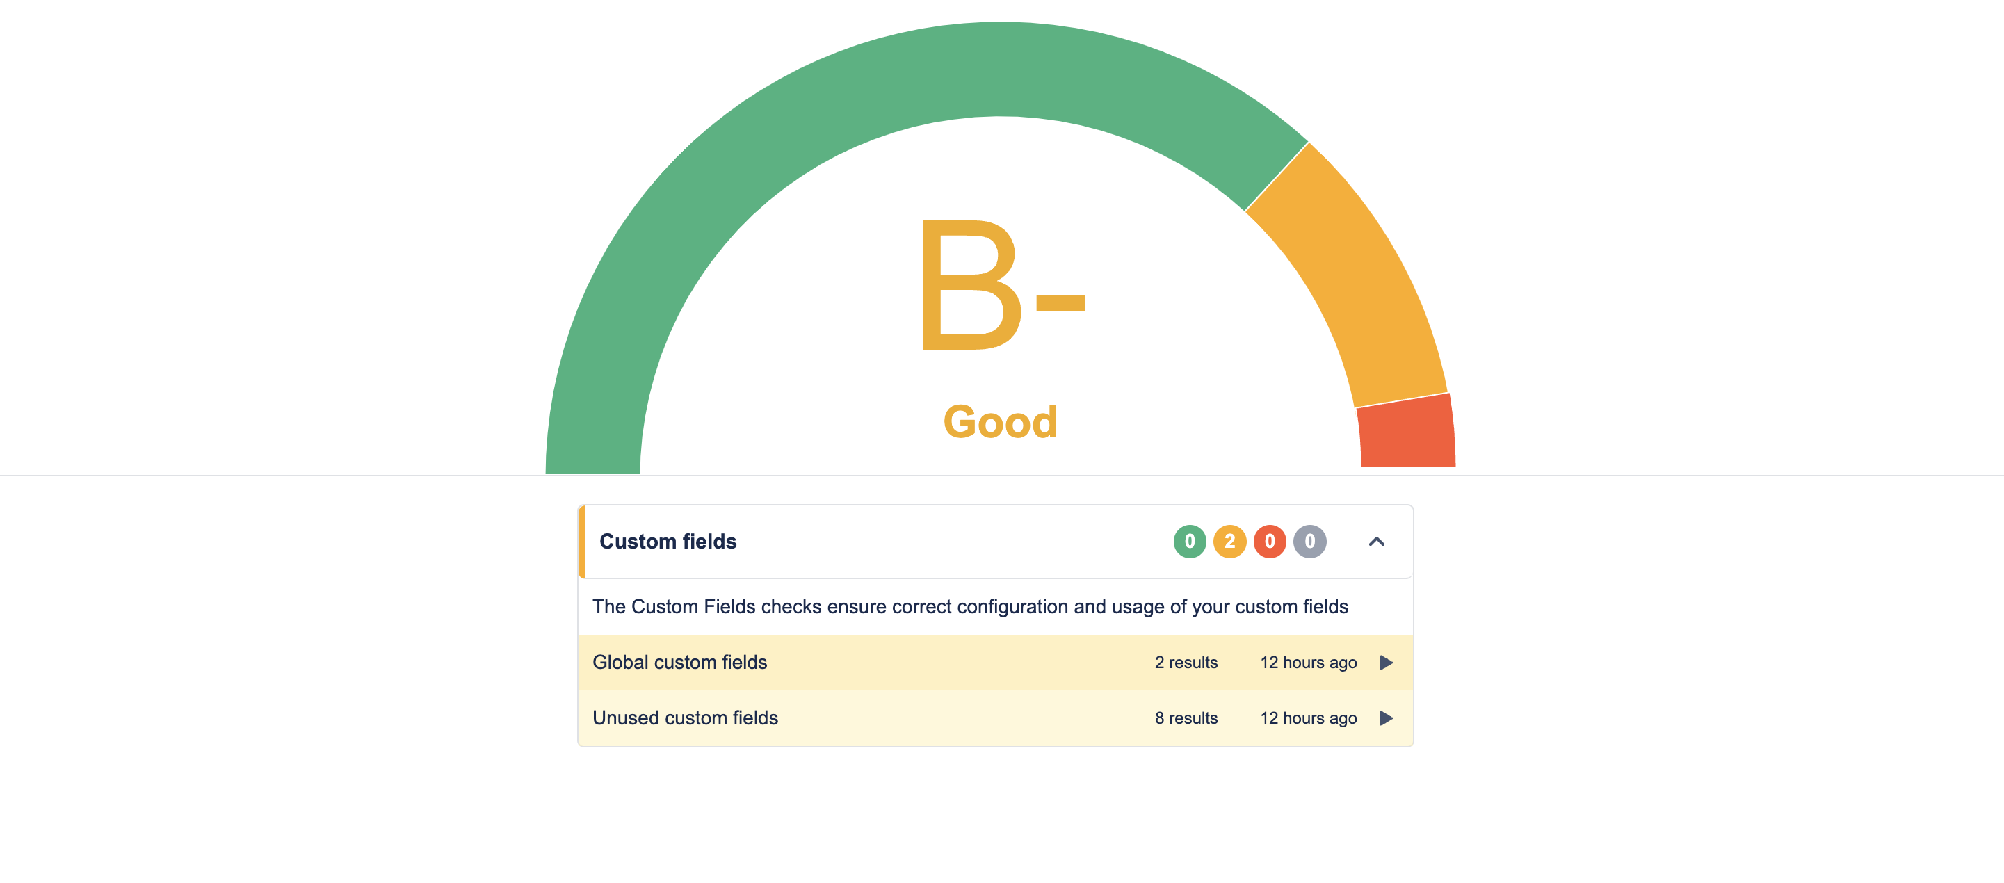Collapse the Custom fields section chevron
The image size is (2004, 883).
[1376, 542]
